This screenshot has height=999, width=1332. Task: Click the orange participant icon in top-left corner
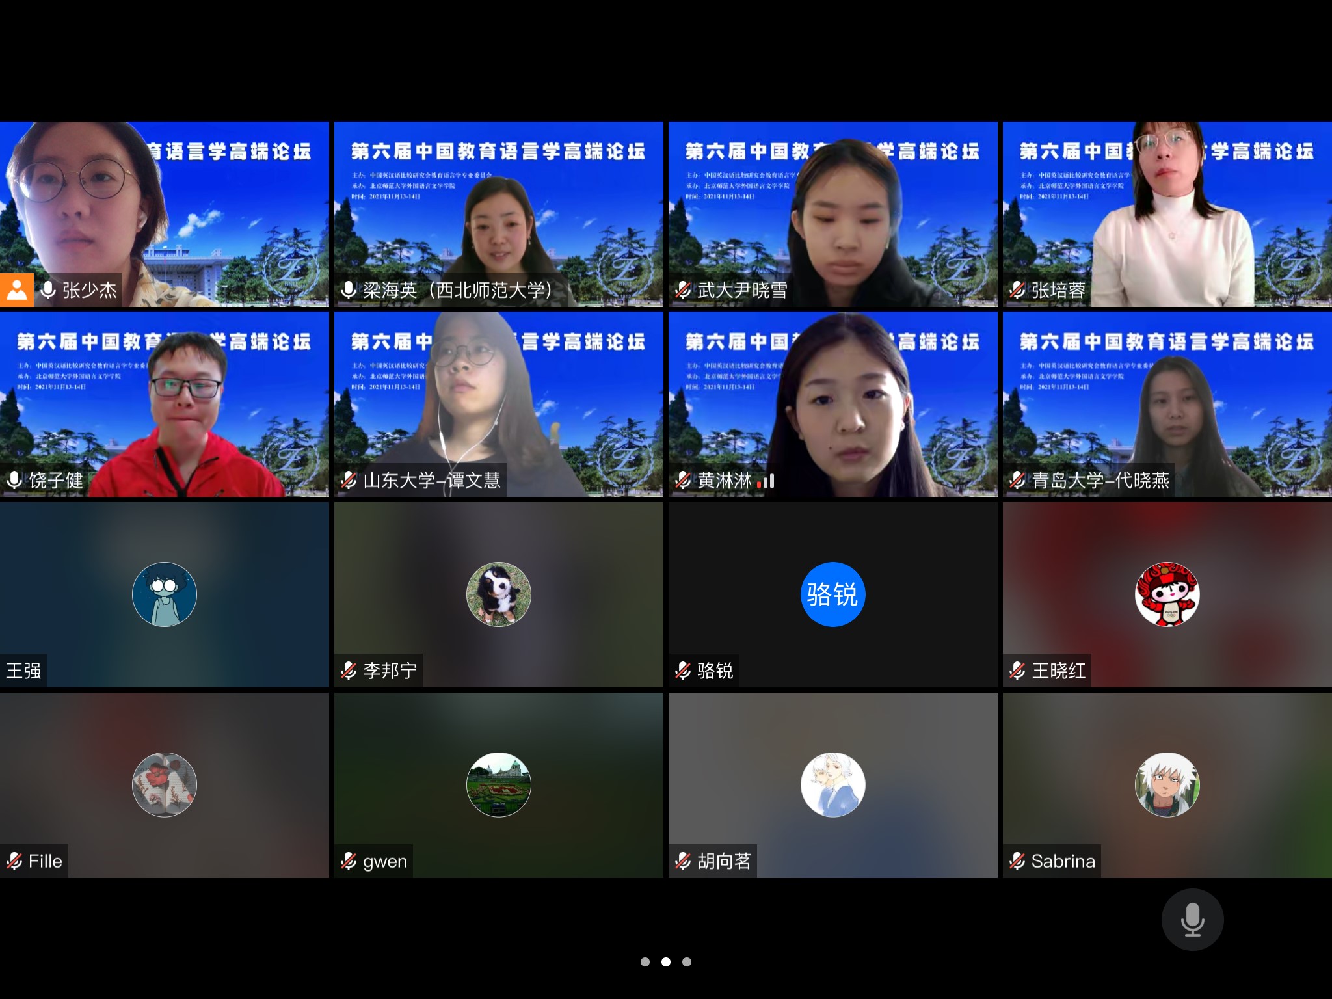click(x=17, y=291)
